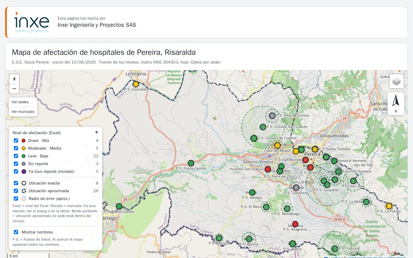
Task: Select the P.S. Caimalito yellow marker
Action: point(136,84)
